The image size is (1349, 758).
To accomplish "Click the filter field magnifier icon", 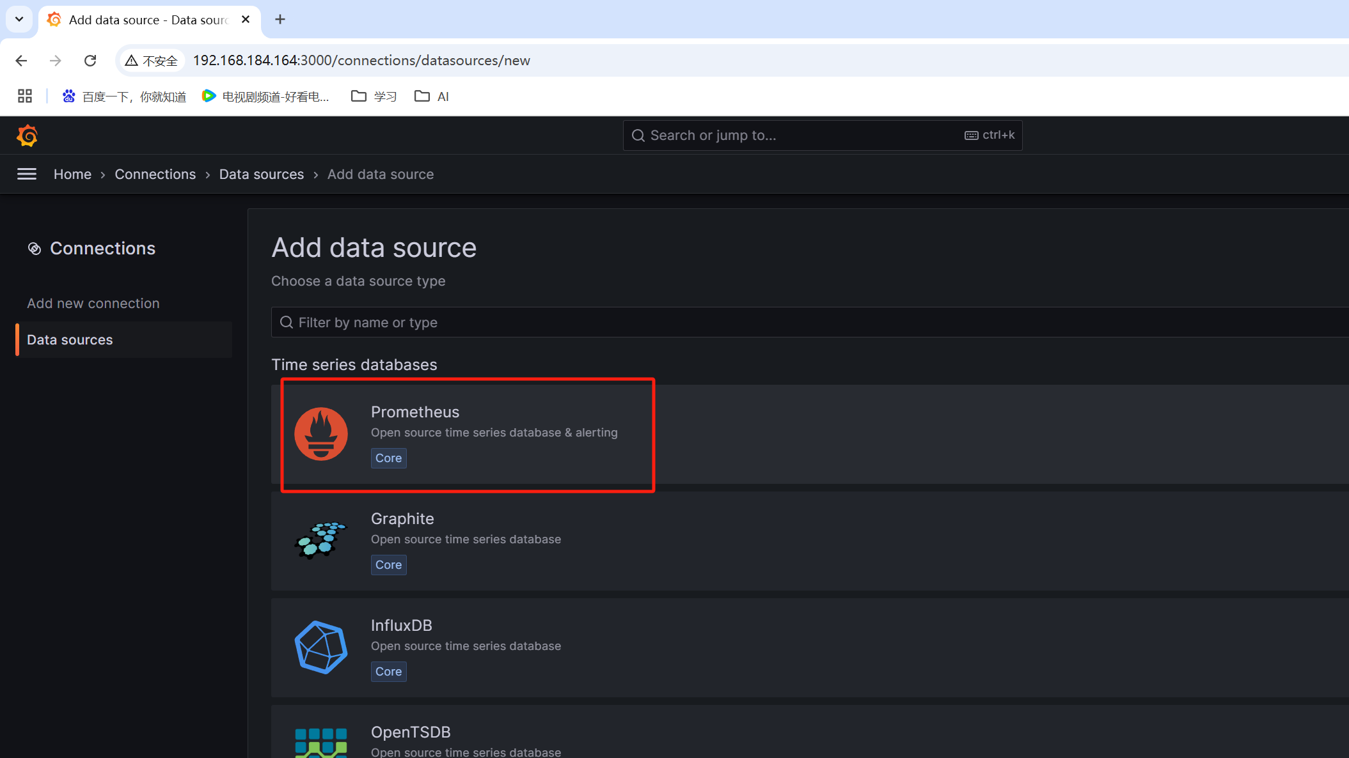I will coord(287,322).
